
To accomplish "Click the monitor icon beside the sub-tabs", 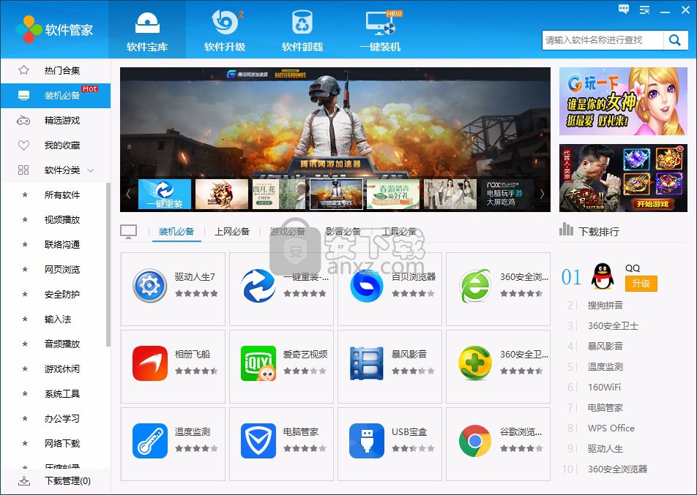I will click(x=128, y=232).
